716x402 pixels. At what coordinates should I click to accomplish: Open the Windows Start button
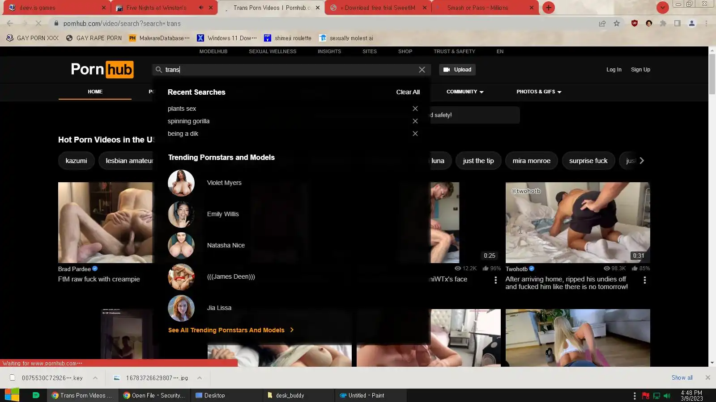pos(12,395)
